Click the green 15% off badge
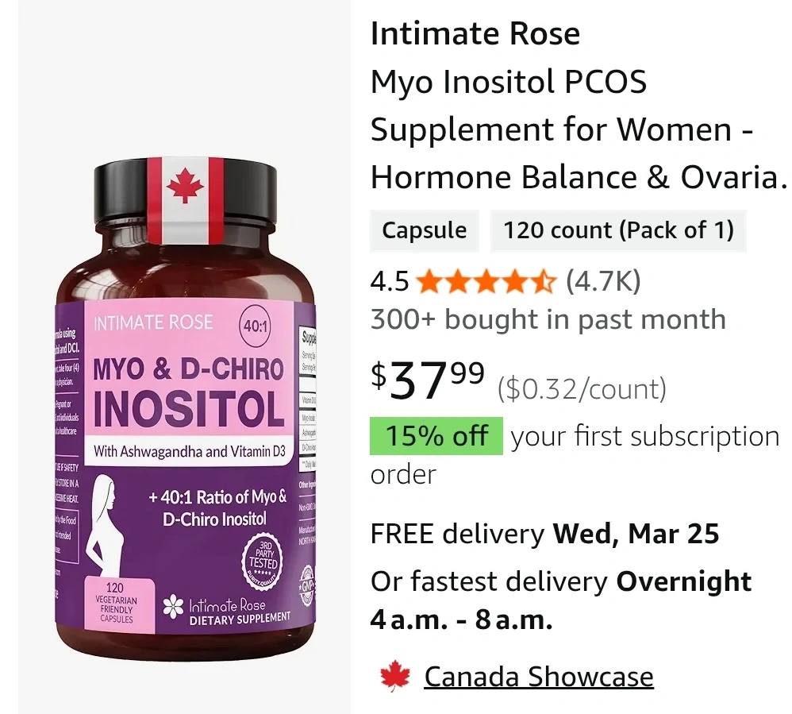 point(436,436)
